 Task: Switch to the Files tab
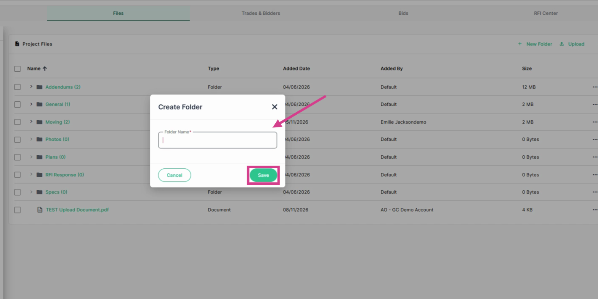[x=118, y=13]
